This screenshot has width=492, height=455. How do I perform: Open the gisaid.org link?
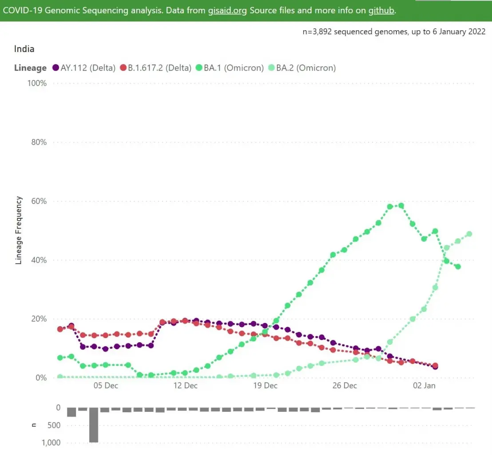(x=227, y=10)
